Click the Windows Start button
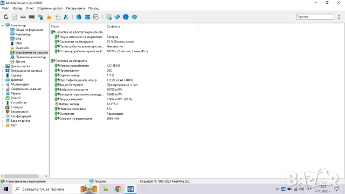This screenshot has width=345, height=194. (x=6, y=189)
